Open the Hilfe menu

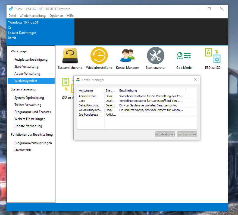pyautogui.click(x=70, y=16)
